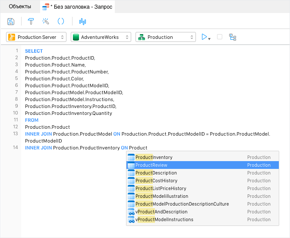Viewport: 290px width, 238px height.
Task: Expand run options arrow beside play
Action: (209, 39)
